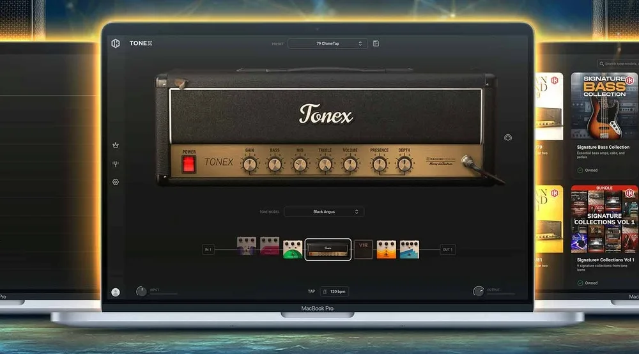Viewport: 639px width, 354px height.
Task: Click Owned status under Signature+ Collections Vol 1
Action: (587, 282)
